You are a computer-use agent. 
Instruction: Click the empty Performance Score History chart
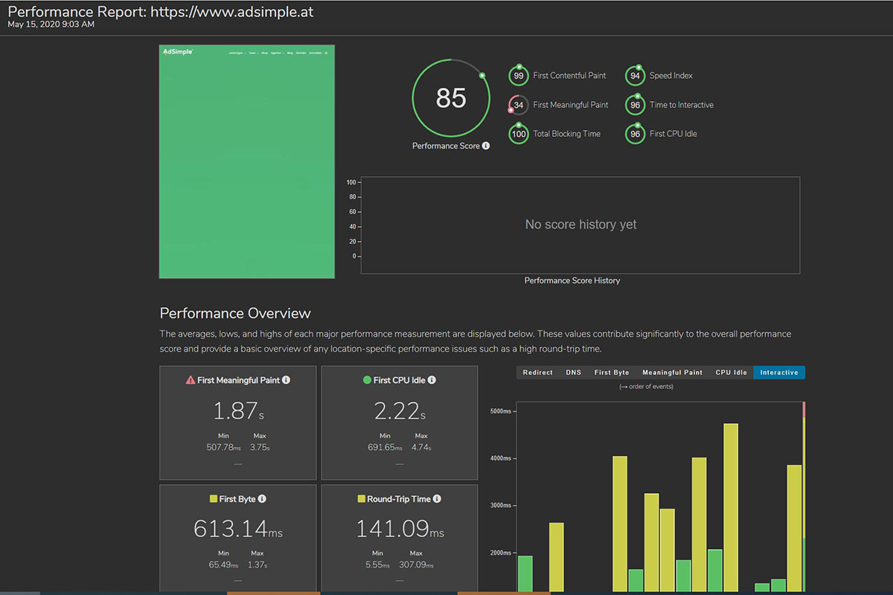(x=580, y=225)
